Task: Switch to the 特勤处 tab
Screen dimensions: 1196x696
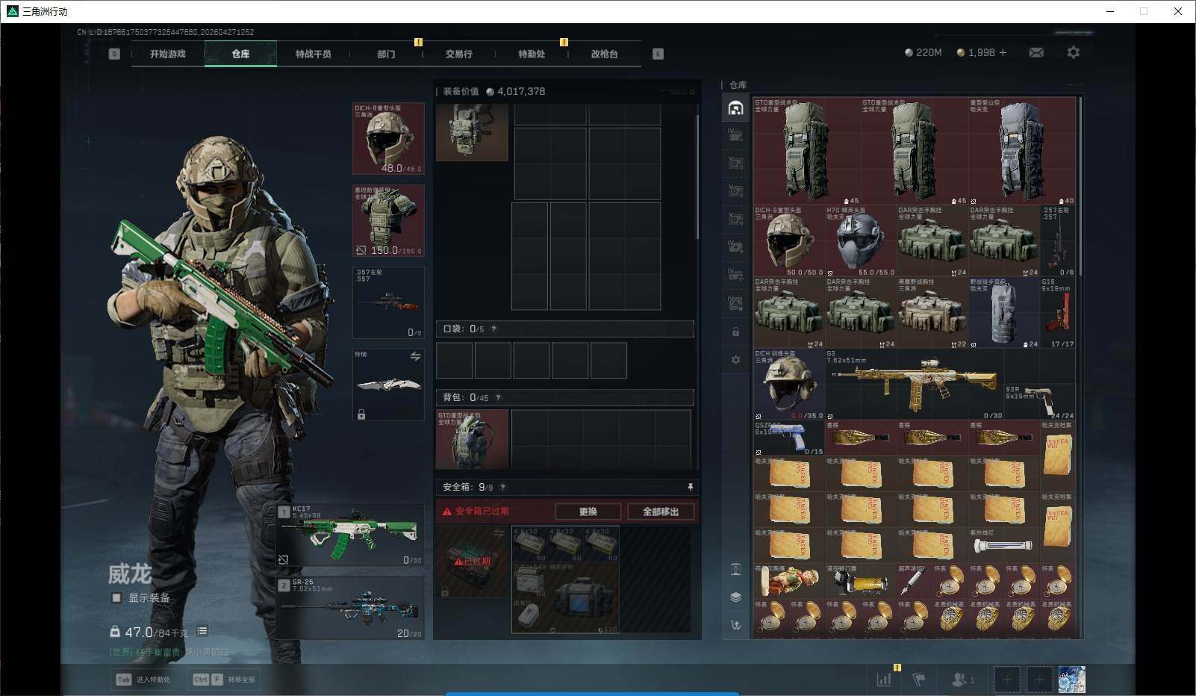Action: [x=532, y=54]
